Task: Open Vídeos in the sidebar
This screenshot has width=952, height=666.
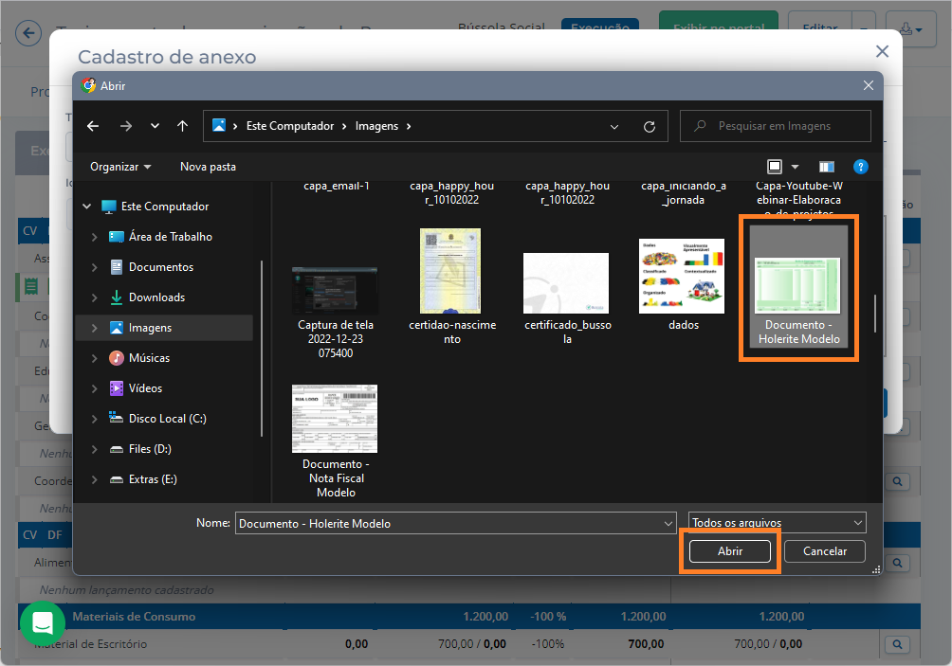Action: pyautogui.click(x=145, y=388)
